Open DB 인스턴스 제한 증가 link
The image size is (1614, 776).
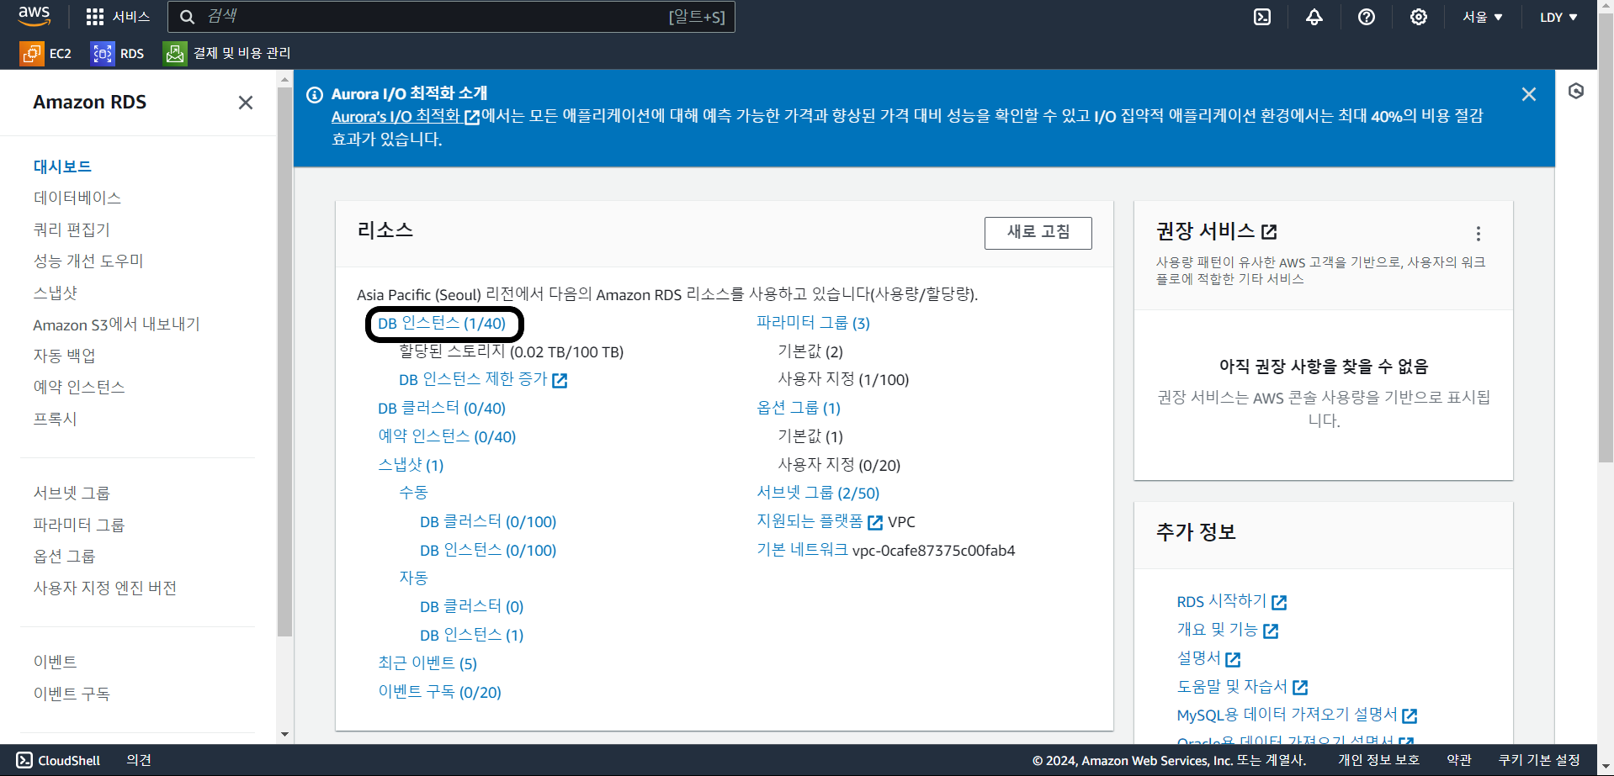[482, 380]
